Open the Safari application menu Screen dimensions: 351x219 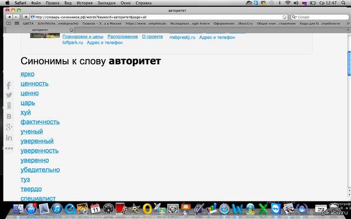[x=20, y=3]
